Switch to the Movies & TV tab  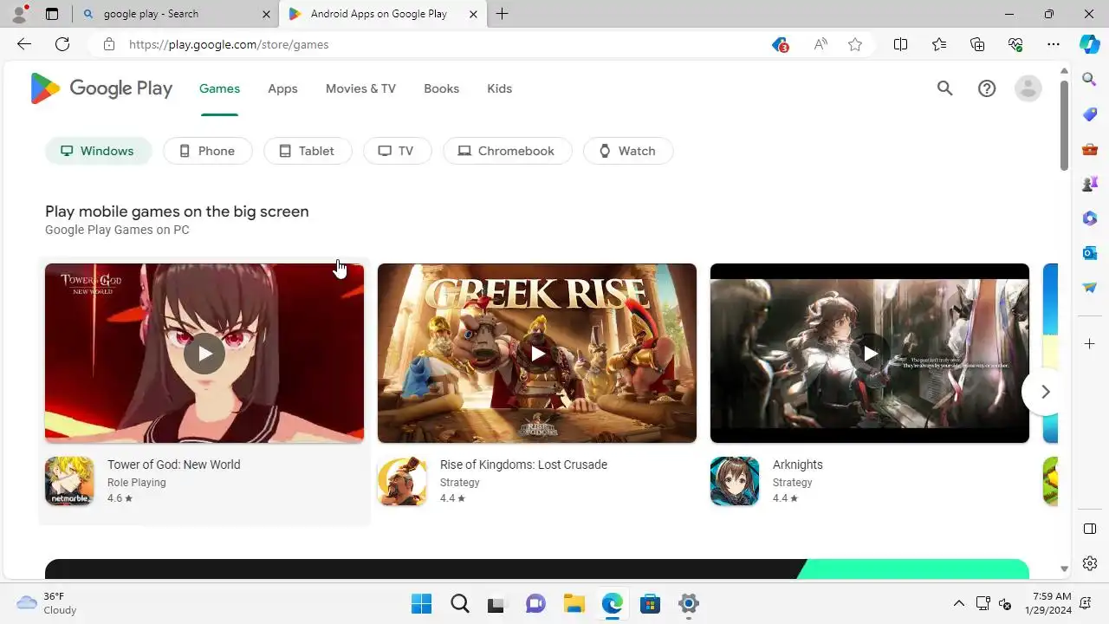click(x=360, y=88)
